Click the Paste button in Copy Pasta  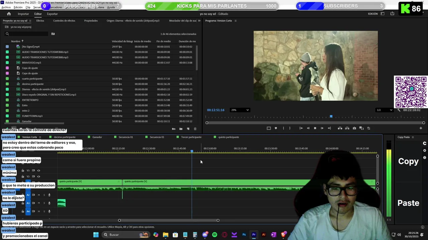(408, 203)
